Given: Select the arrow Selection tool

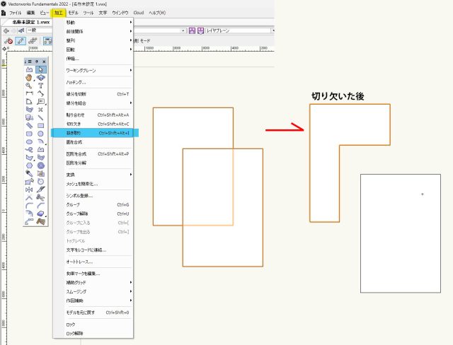Looking at the screenshot, I should point(41,70).
